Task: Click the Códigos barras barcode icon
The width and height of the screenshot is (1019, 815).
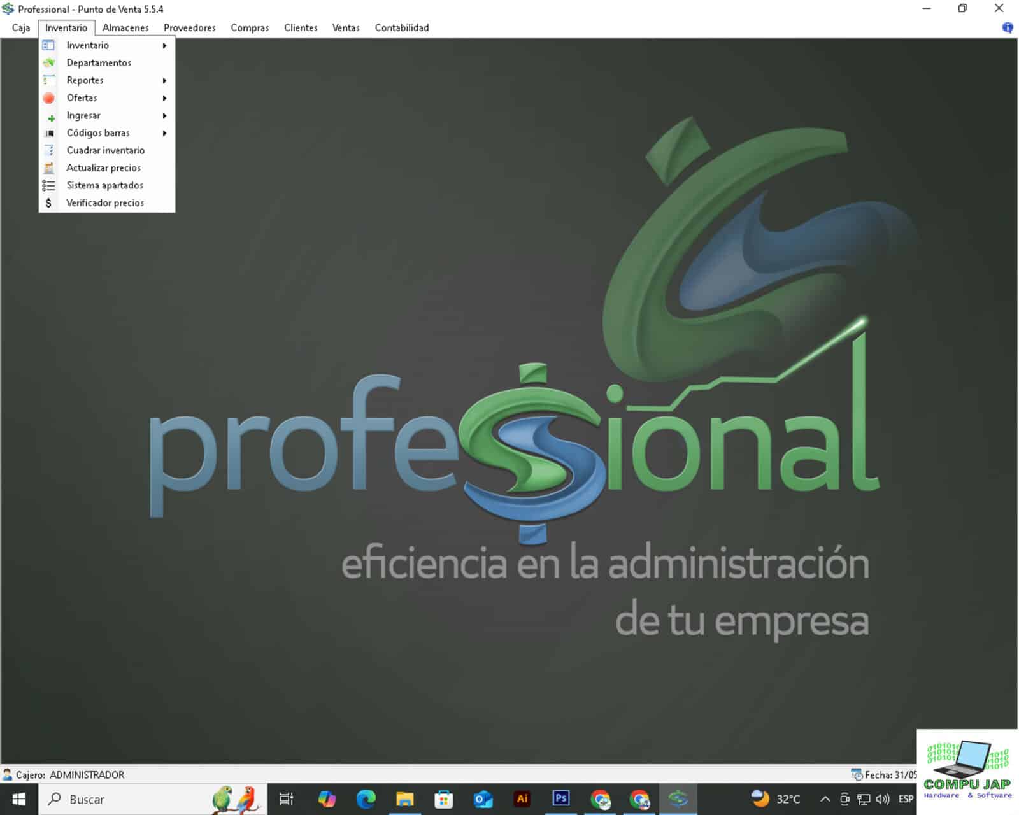Action: pos(49,133)
